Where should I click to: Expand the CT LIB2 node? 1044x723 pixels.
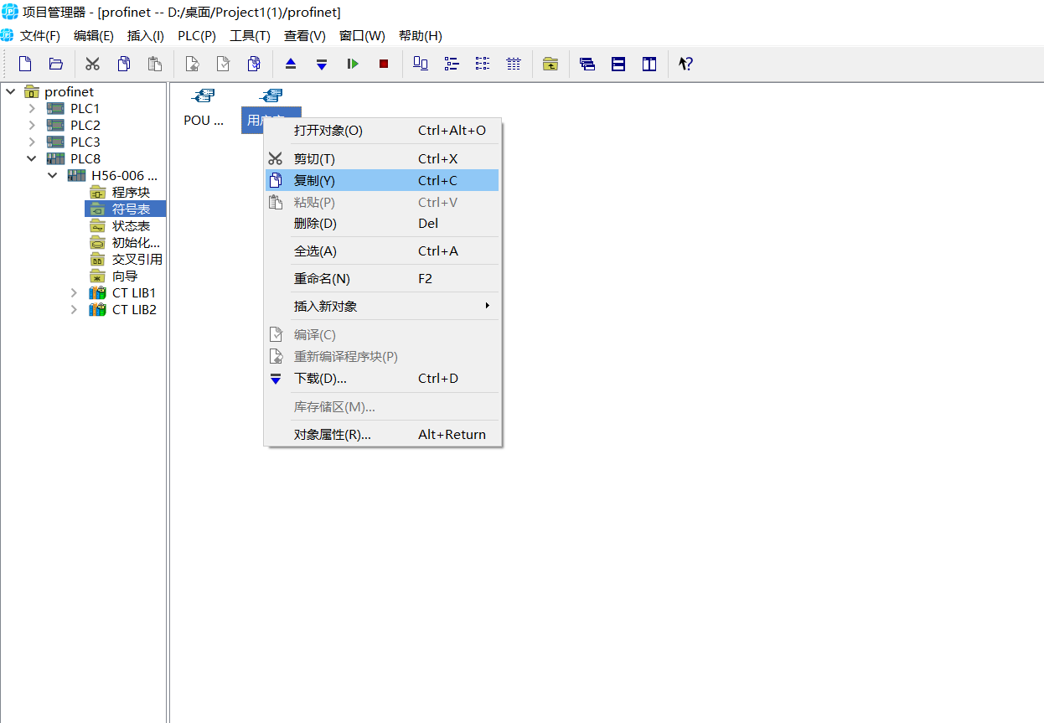click(x=74, y=309)
